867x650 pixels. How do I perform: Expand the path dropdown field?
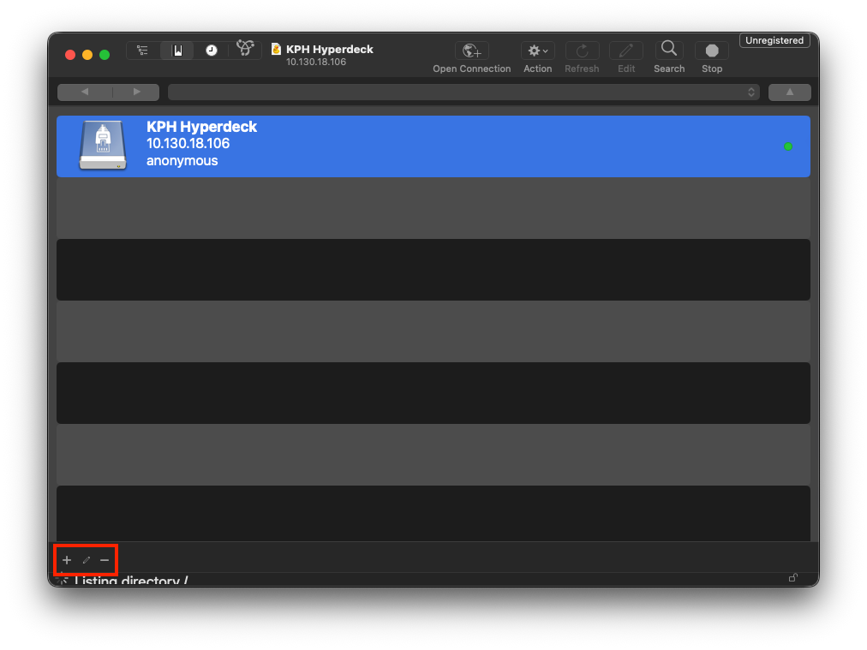pyautogui.click(x=463, y=92)
